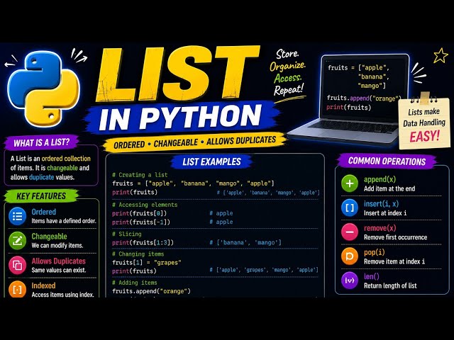Click the 'fruits[1] = "grapes"' code line
This screenshot has width=454, height=340.
(x=147, y=263)
